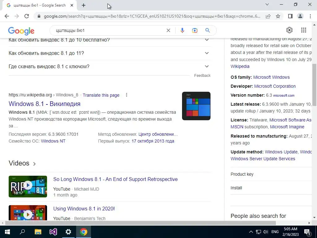
Task: Open the Chrome profile avatar
Action: pyautogui.click(x=300, y=16)
